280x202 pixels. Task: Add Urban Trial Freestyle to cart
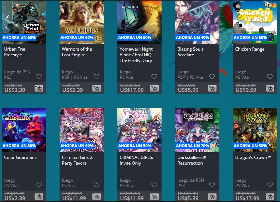click(x=39, y=88)
